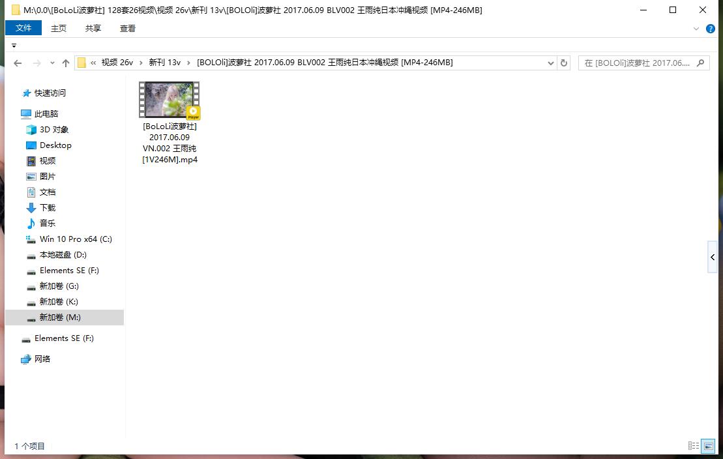Open the Quick Access Toolbar customize dropdown
723x459 pixels.
coord(14,46)
